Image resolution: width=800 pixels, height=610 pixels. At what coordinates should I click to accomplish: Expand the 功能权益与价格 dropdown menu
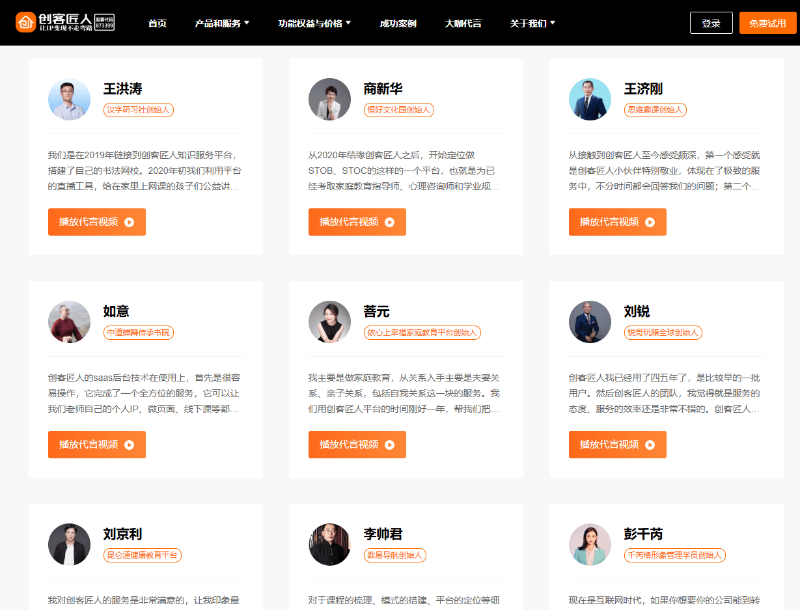click(x=314, y=23)
